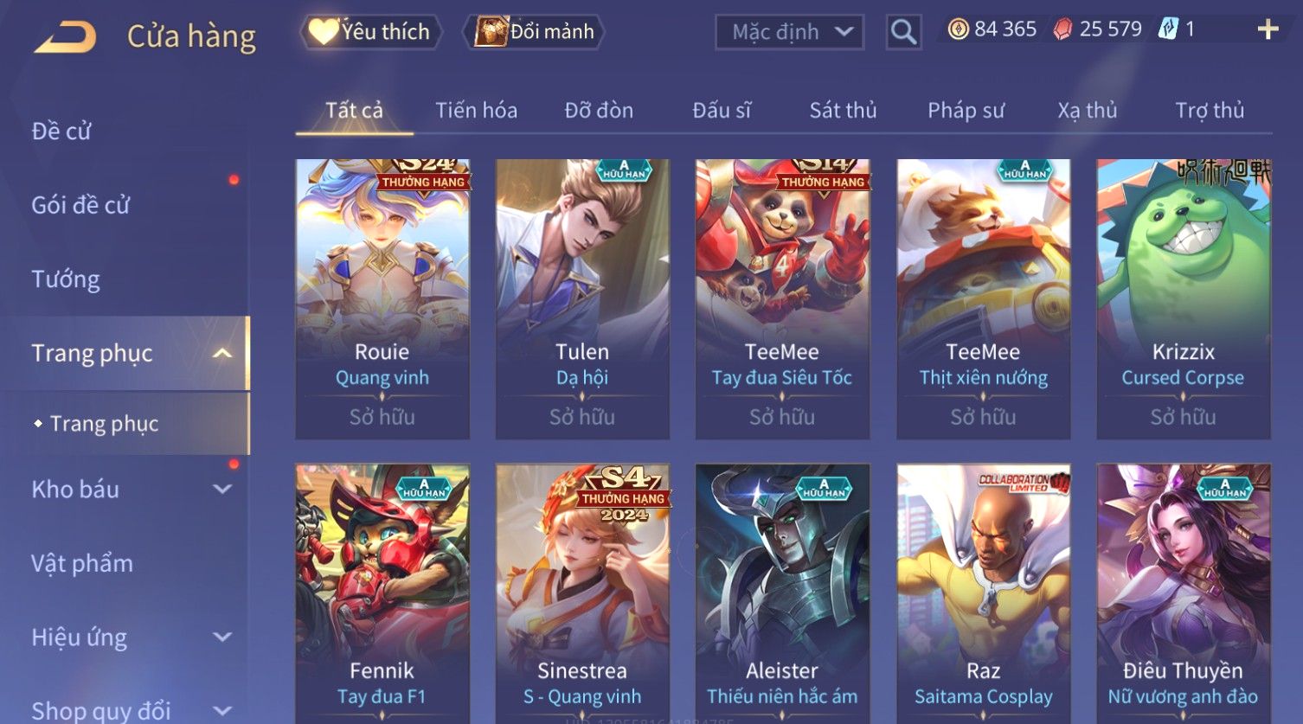Switch to the Pháp sư tab
1303x724 pixels.
[x=966, y=111]
